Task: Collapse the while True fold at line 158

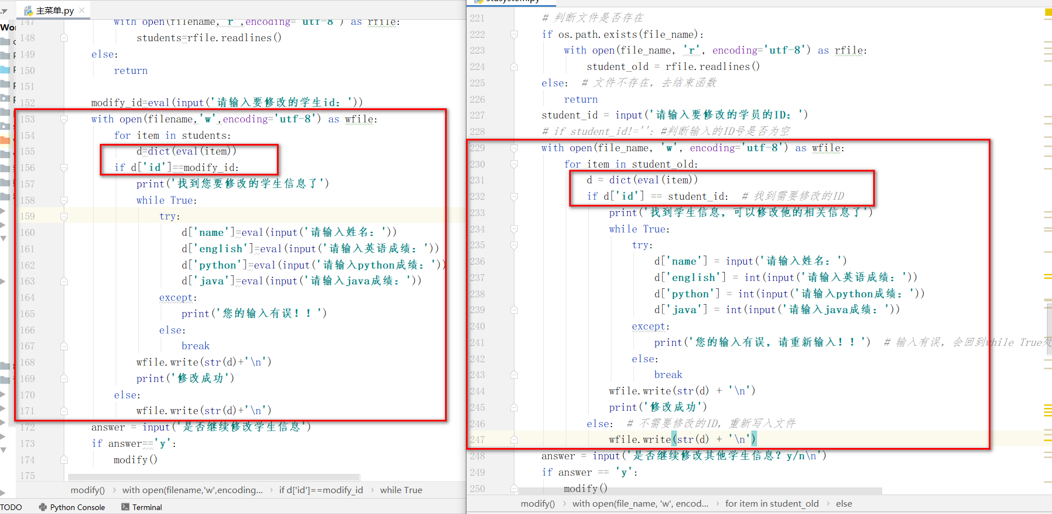Action: point(64,200)
